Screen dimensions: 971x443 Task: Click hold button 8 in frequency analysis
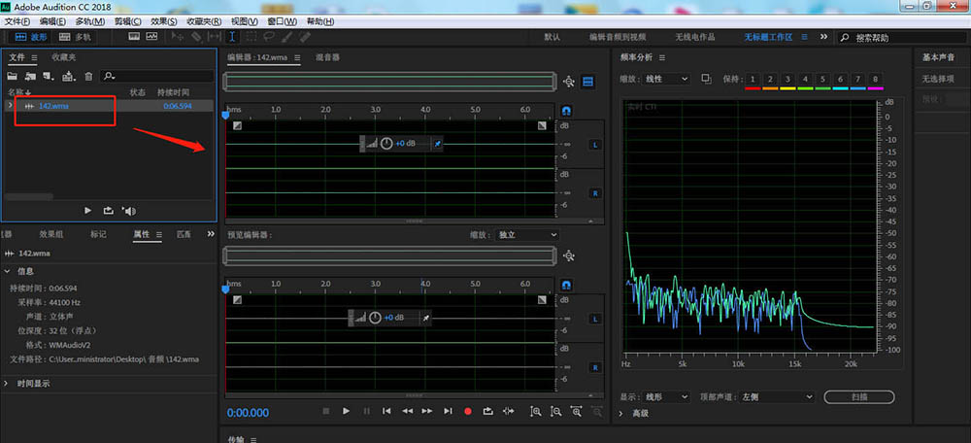point(875,80)
